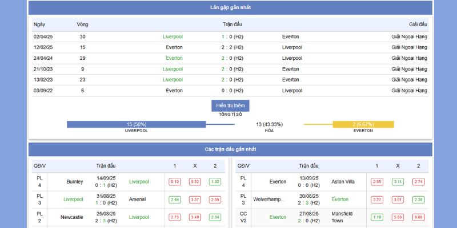This screenshot has width=457, height=228.
Task: Choose odds 3.11 for Everton vs Aston Villa
Action: 398,182
